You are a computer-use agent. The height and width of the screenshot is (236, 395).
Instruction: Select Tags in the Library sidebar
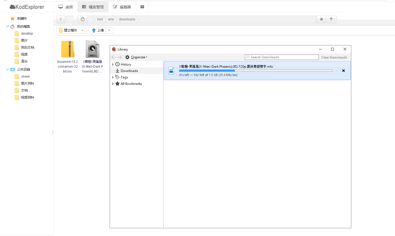[124, 77]
